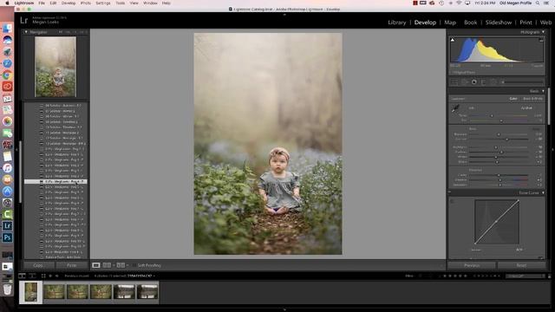Click the highlighted preset row in Presets list

(x=55, y=181)
